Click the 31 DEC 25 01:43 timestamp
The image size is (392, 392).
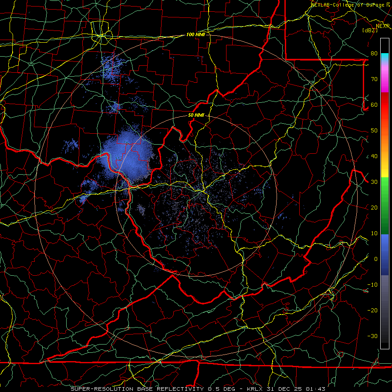297,389
